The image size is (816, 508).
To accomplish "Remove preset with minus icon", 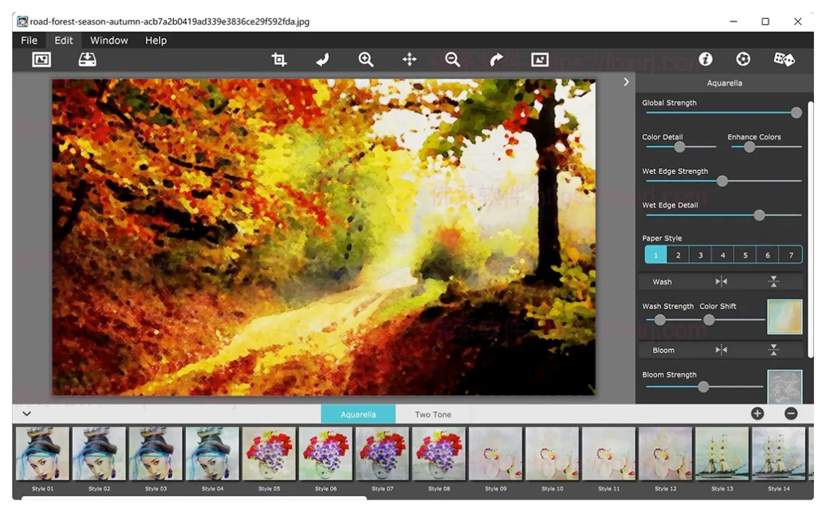I will point(791,413).
